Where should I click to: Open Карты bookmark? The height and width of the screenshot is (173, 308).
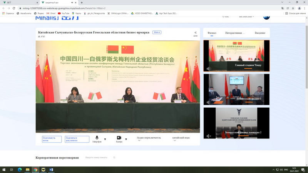[x=76, y=13]
